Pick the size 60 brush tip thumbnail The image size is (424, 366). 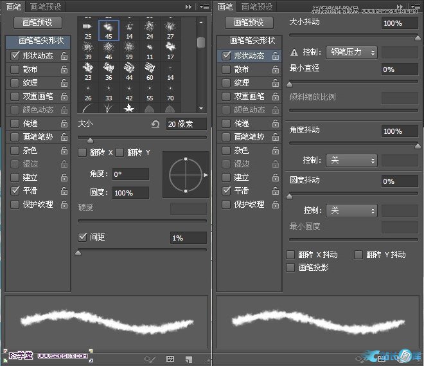point(150,72)
